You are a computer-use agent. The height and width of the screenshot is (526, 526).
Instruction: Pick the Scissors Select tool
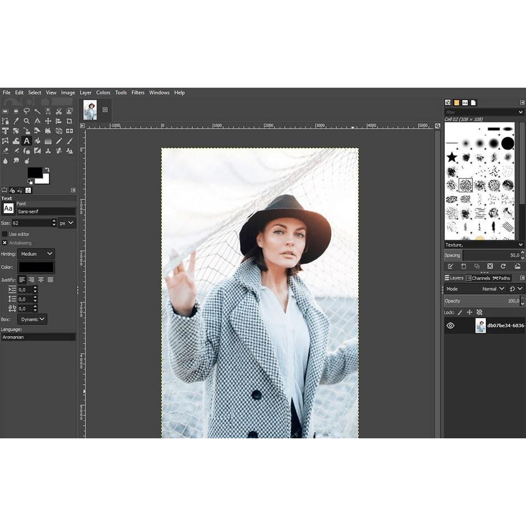point(59,111)
